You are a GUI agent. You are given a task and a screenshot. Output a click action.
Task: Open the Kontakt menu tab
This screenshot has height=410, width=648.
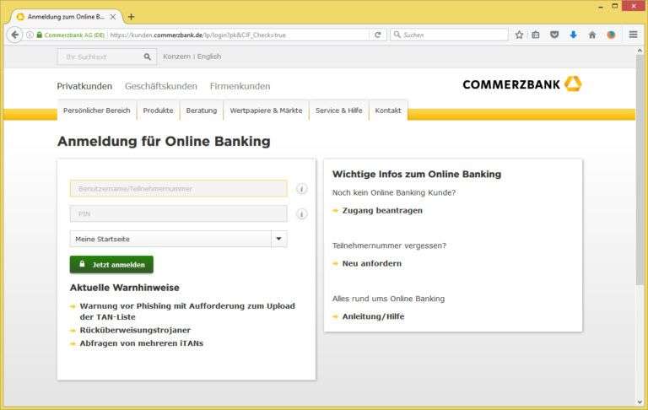point(388,111)
